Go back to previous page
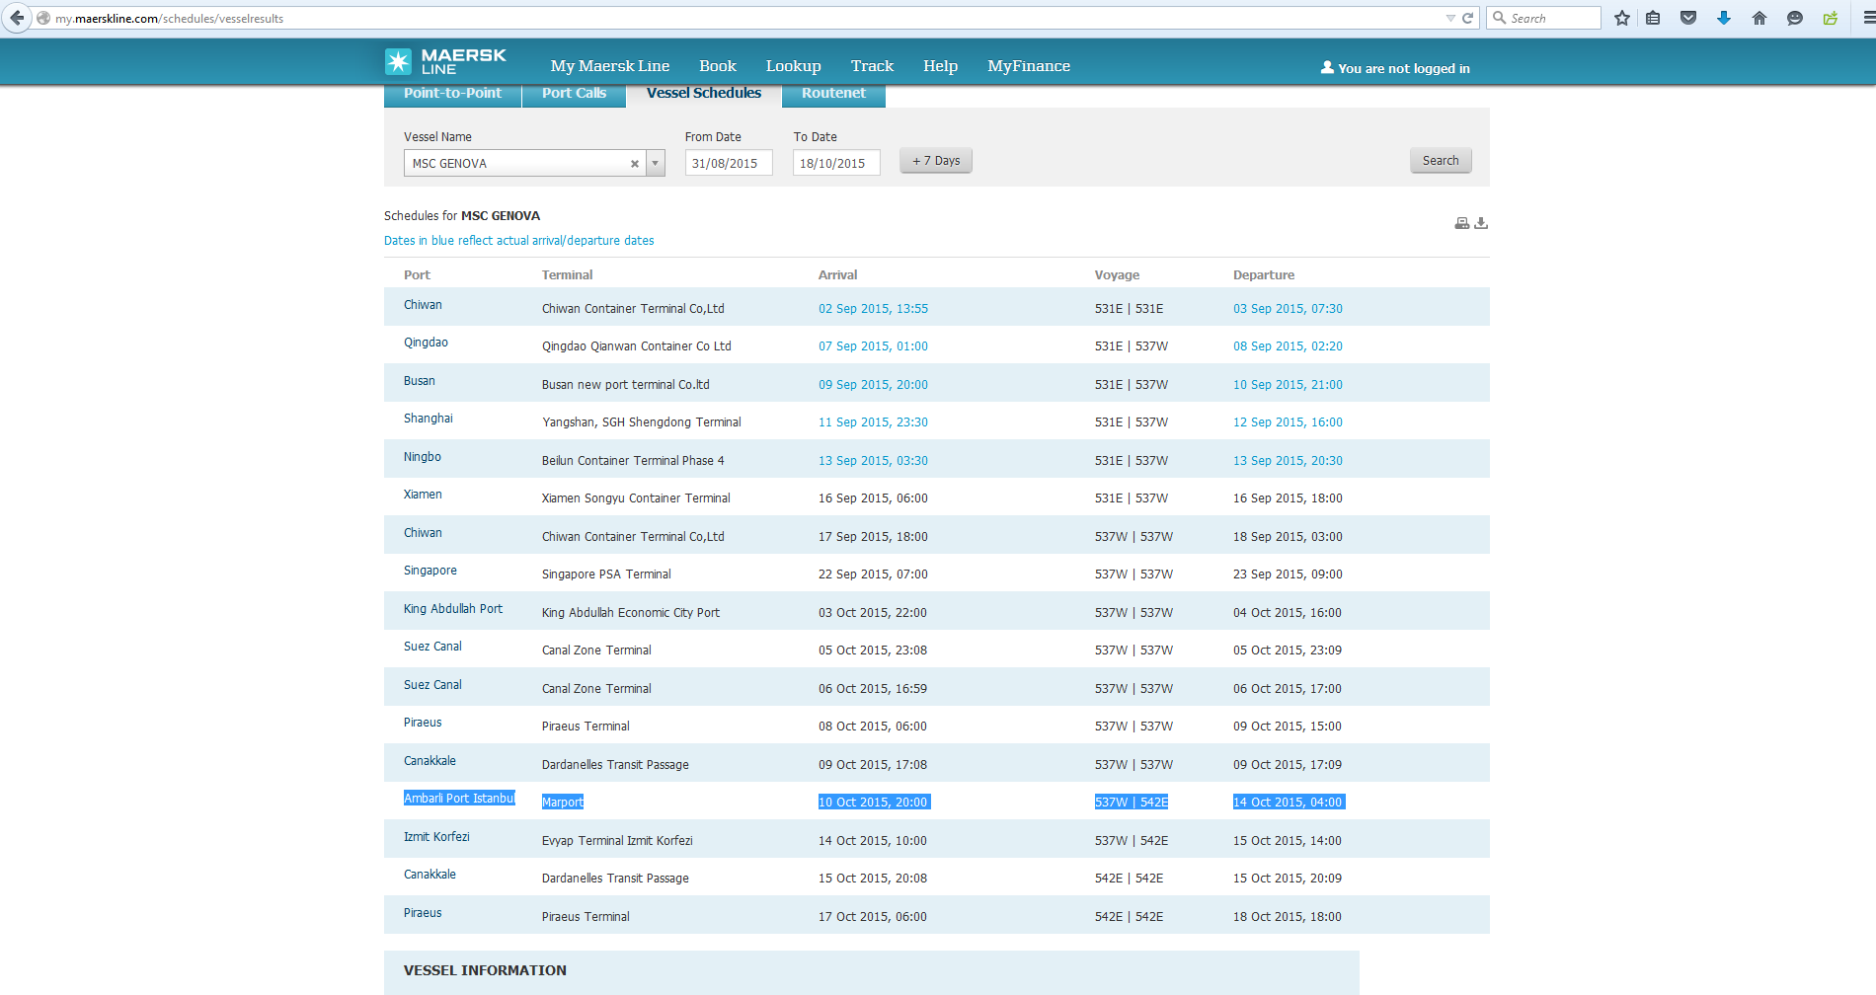Screen dimensions: 1876x995 17,18
